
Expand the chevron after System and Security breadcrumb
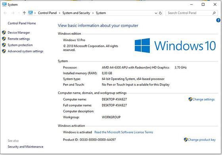click(x=93, y=13)
